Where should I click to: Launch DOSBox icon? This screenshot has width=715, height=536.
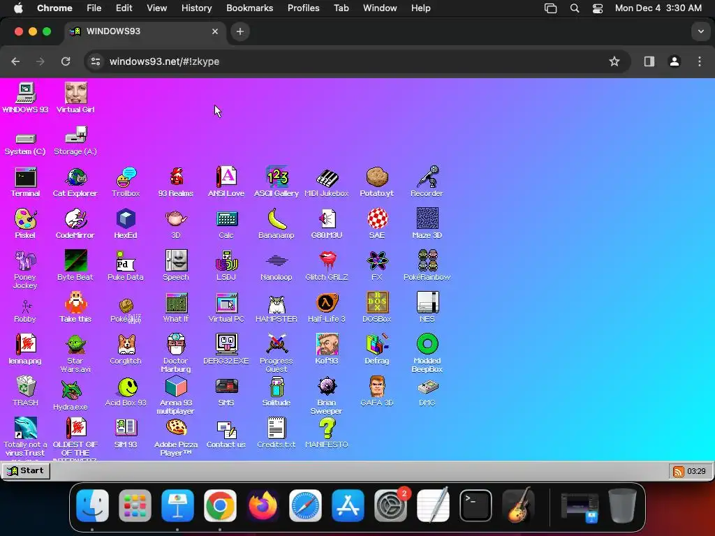click(377, 308)
